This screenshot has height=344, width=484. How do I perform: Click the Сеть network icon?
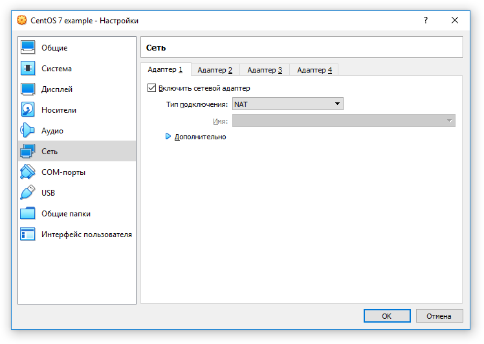pyautogui.click(x=28, y=151)
